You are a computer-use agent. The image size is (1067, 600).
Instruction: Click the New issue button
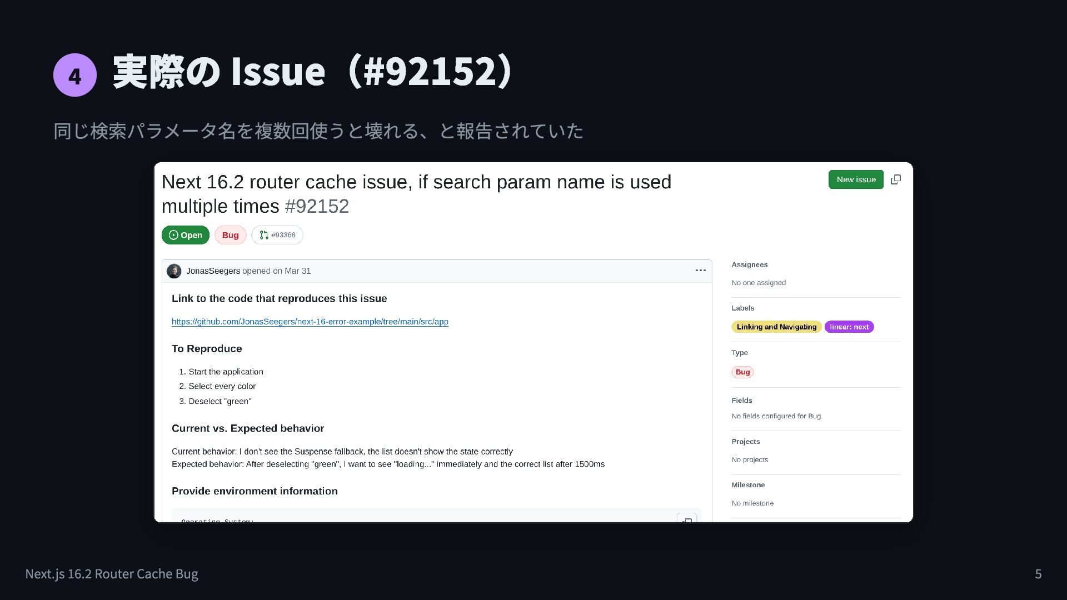856,179
